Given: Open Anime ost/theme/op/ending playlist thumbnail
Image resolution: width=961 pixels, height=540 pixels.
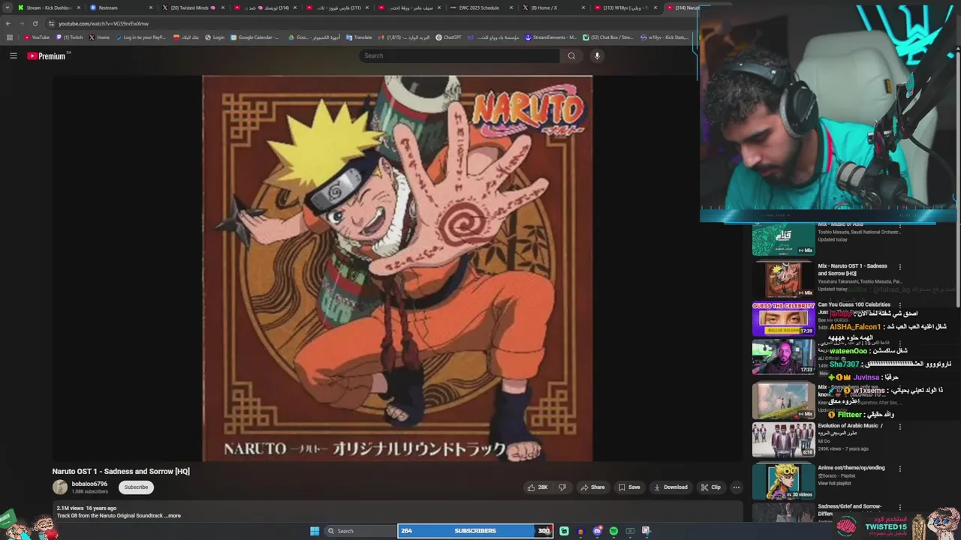Looking at the screenshot, I should pyautogui.click(x=783, y=481).
